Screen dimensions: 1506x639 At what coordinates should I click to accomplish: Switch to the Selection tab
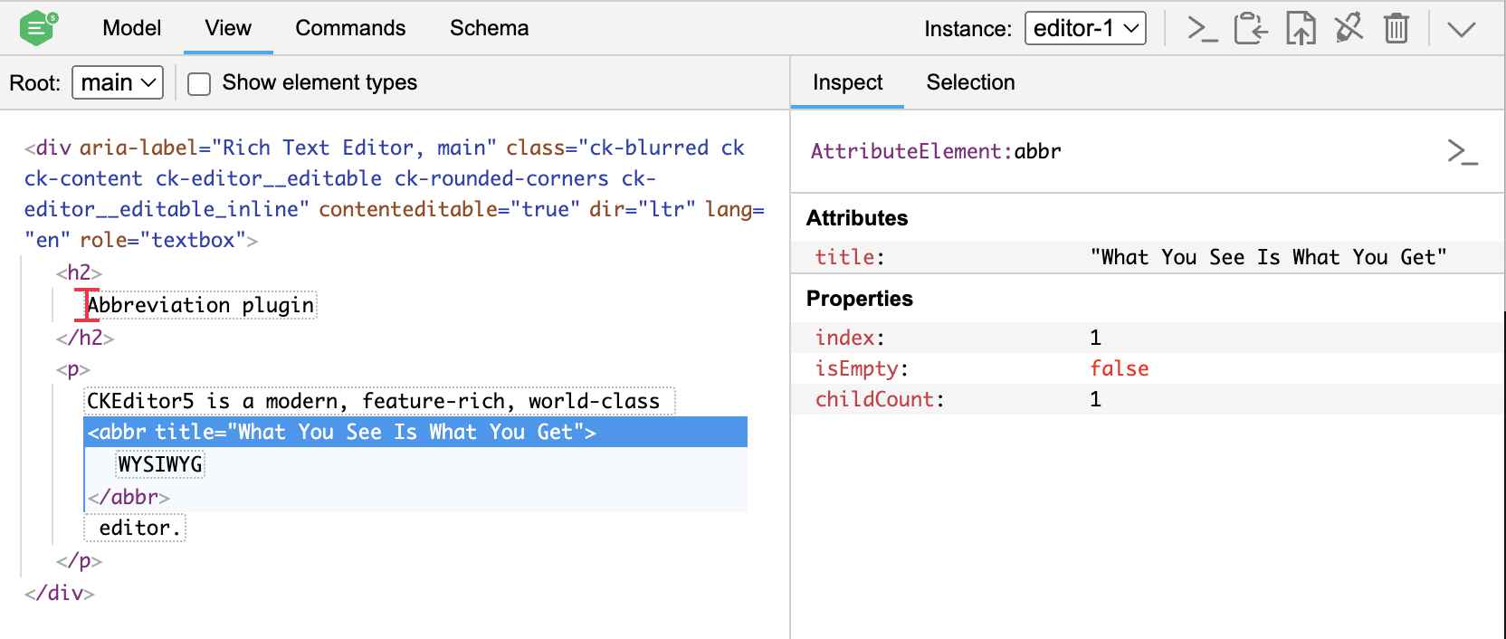coord(970,82)
